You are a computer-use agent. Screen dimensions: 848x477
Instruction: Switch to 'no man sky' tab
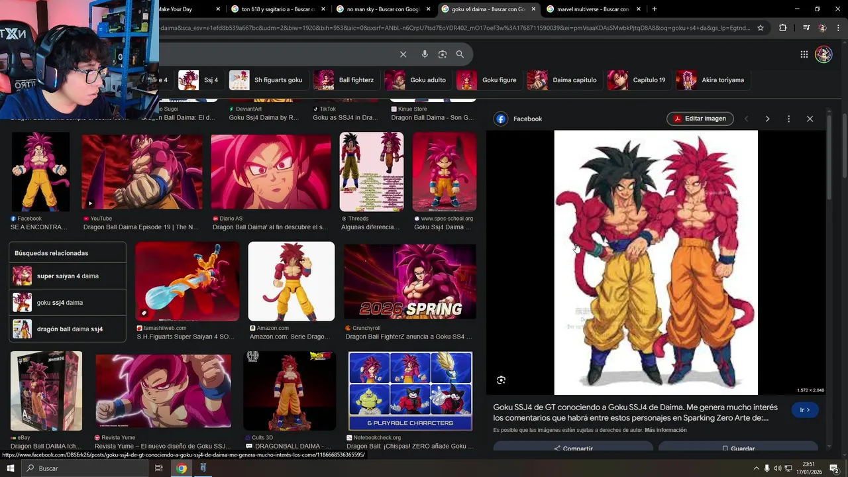(x=382, y=9)
